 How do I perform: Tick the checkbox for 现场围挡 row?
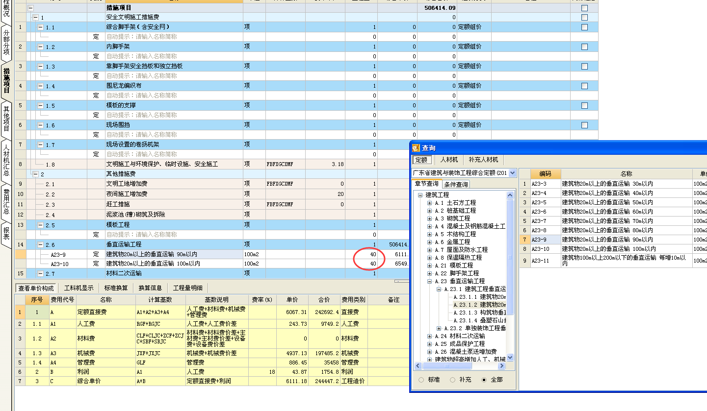click(584, 125)
